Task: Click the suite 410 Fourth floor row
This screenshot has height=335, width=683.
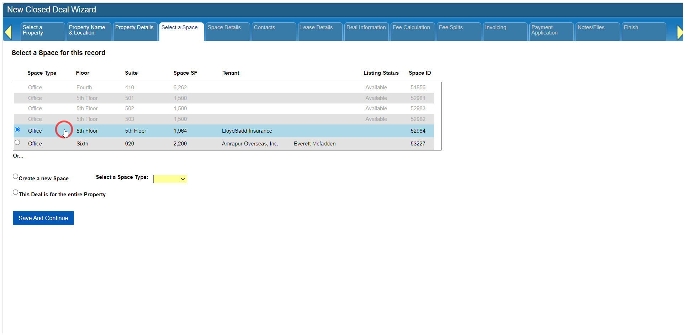Action: click(x=224, y=87)
